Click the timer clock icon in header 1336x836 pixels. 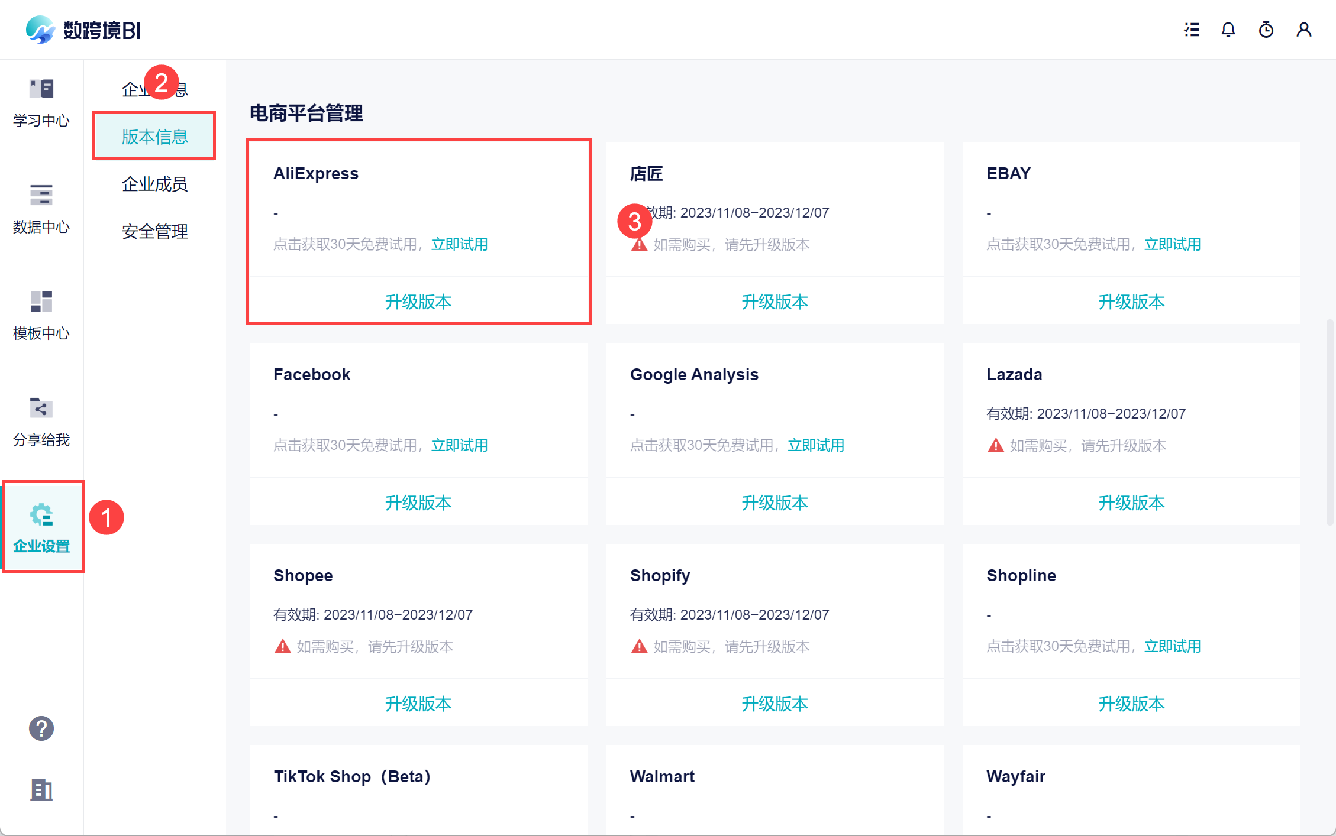[x=1266, y=30]
